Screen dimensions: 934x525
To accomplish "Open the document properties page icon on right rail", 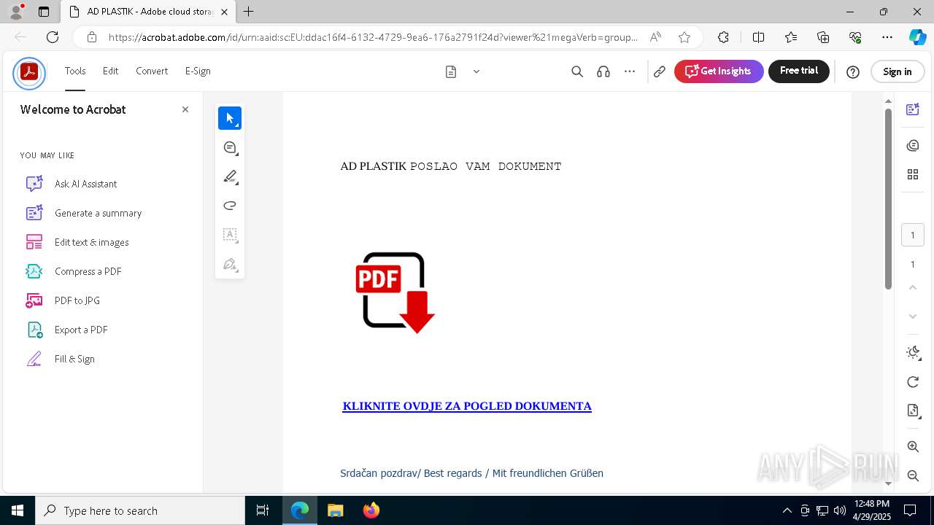I will 913,411.
